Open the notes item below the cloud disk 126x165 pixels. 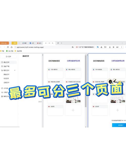(x=5, y=92)
